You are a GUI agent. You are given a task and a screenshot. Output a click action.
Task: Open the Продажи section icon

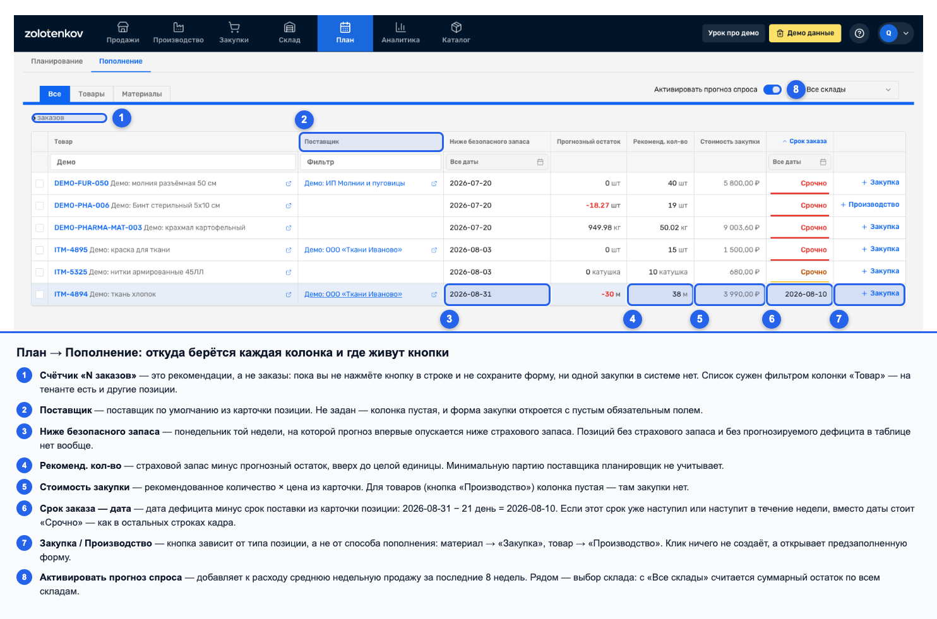pos(123,27)
